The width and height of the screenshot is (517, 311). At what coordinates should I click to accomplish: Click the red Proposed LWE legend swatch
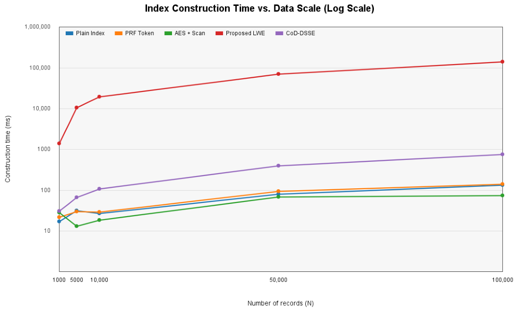pyautogui.click(x=219, y=33)
